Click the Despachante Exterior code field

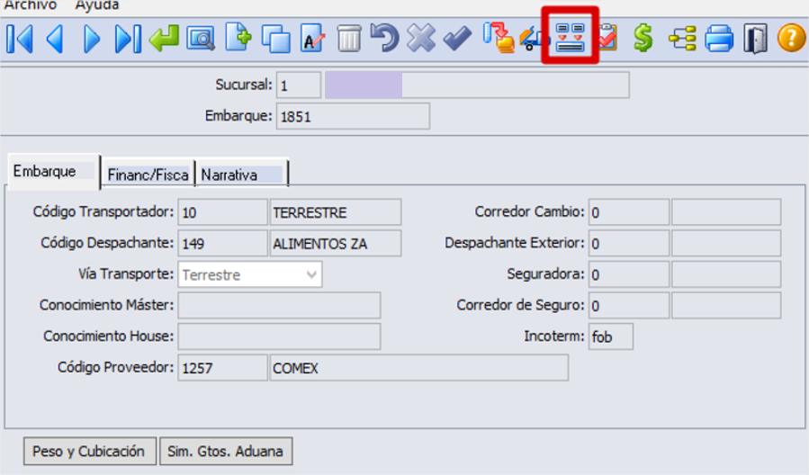tap(628, 243)
